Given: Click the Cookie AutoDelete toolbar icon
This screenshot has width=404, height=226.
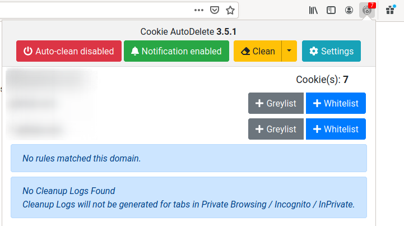Looking at the screenshot, I should 367,10.
